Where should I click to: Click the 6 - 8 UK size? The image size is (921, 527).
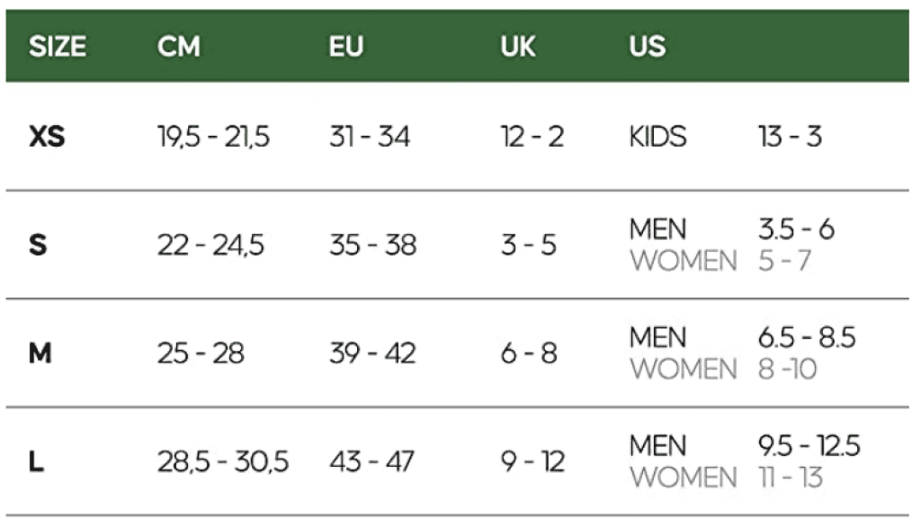pyautogui.click(x=529, y=353)
